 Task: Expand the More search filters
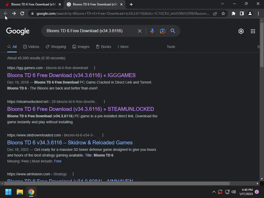123,47
